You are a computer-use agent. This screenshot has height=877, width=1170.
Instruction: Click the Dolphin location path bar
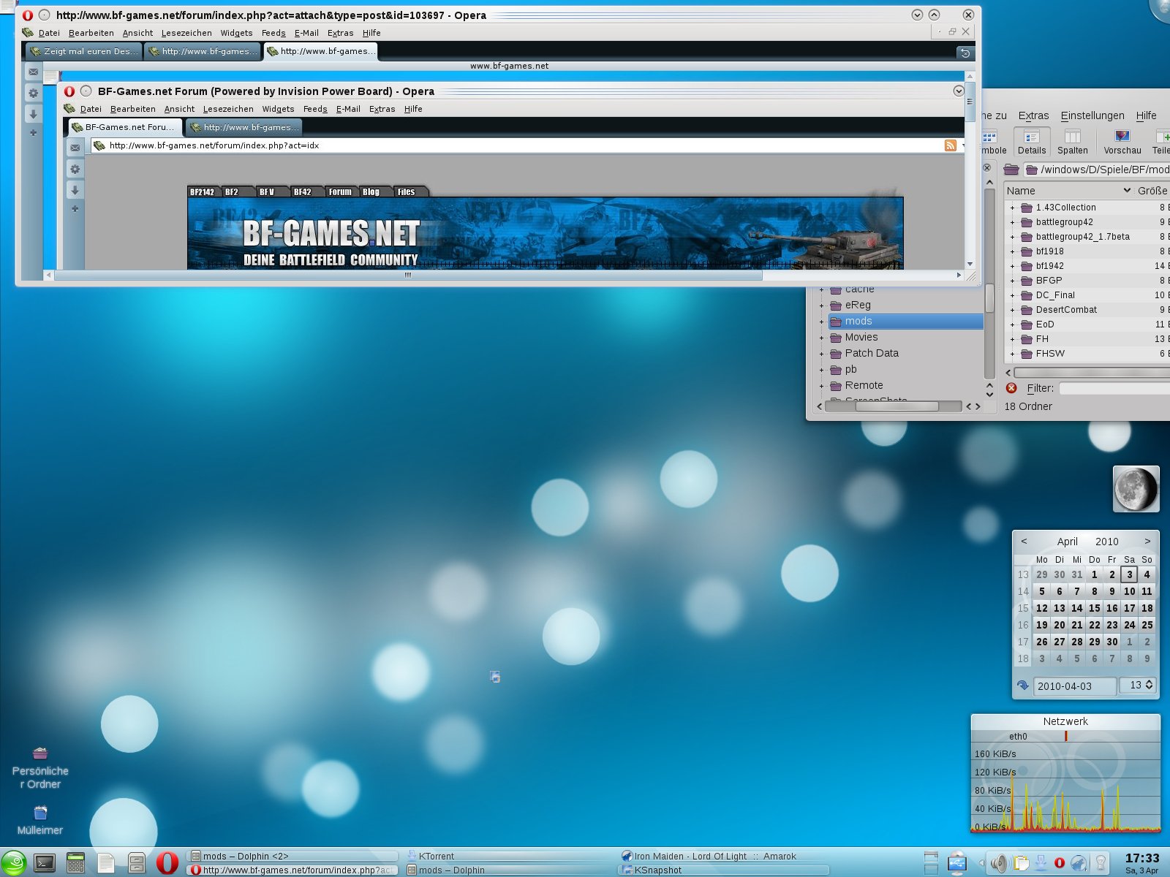coord(1097,170)
